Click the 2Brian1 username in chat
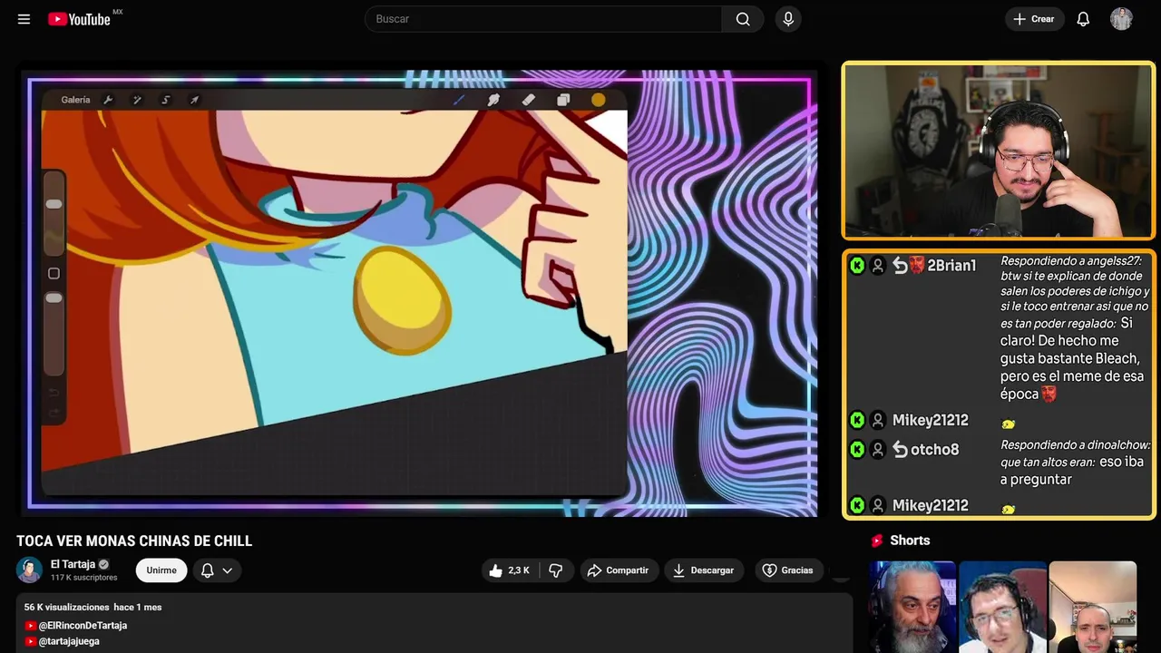The height and width of the screenshot is (653, 1161). [951, 265]
